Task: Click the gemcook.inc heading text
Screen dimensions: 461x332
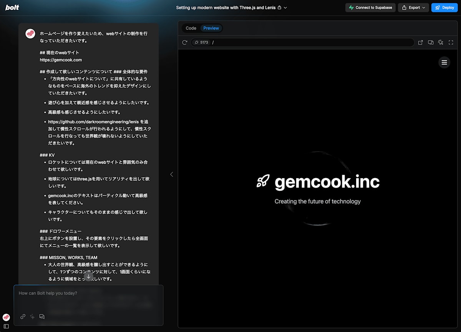Action: [x=327, y=182]
